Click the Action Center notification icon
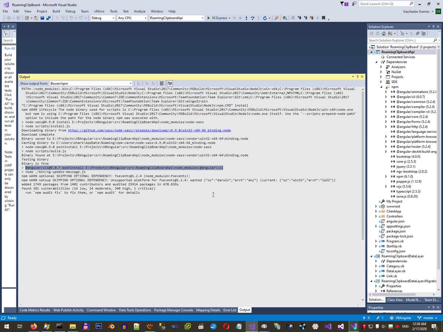 [x=434, y=326]
